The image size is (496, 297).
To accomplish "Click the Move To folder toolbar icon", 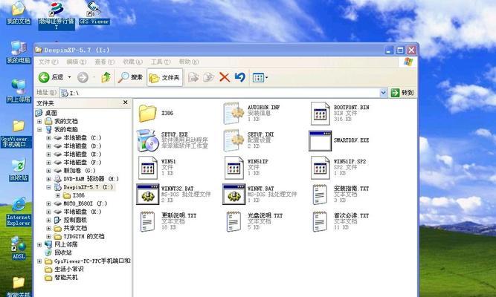I will [x=193, y=77].
